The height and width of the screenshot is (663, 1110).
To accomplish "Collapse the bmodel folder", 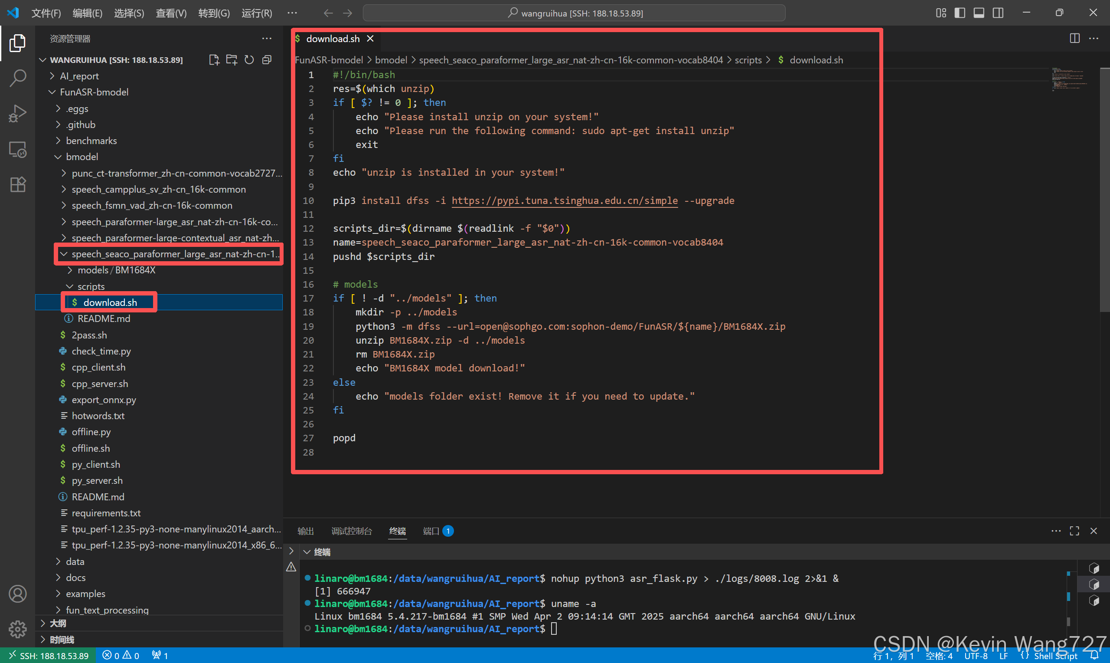I will [x=159, y=157].
